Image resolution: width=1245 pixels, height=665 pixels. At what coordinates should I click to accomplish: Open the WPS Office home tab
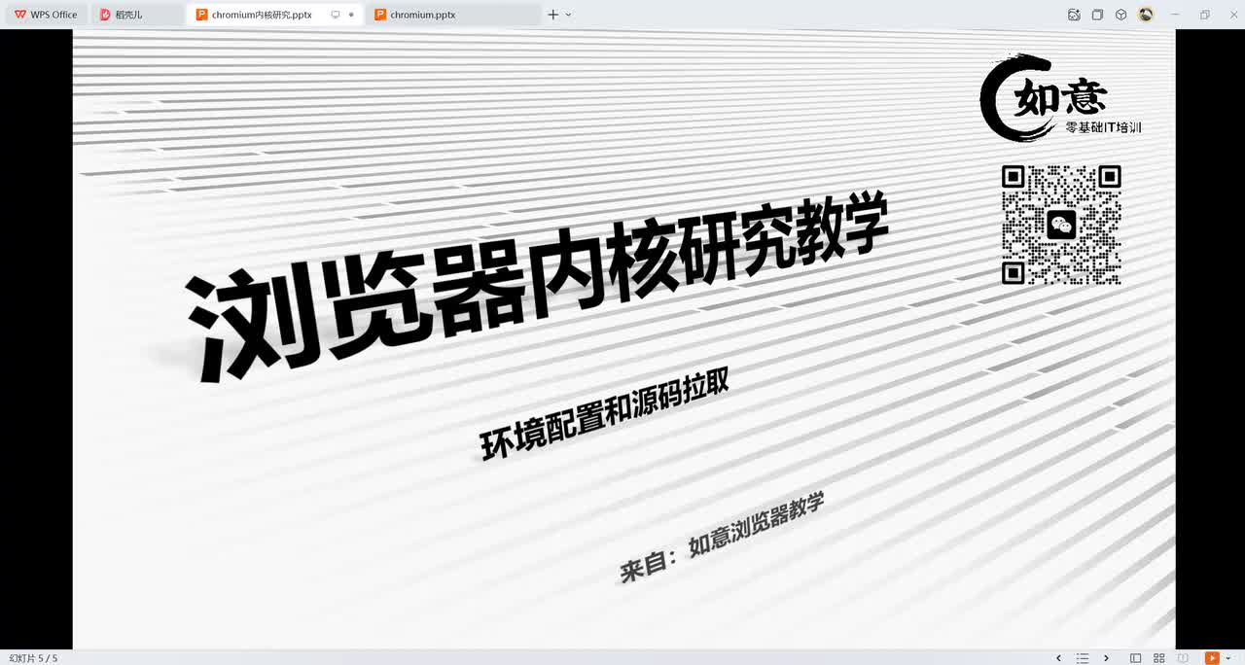[x=46, y=15]
